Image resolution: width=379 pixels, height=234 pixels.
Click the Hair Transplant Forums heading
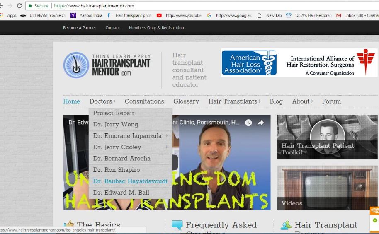click(x=326, y=227)
